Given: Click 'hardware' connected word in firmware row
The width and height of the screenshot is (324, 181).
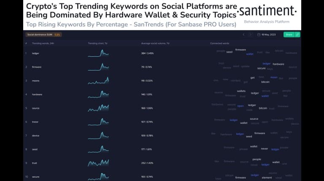Looking at the screenshot, I should coord(278,64).
